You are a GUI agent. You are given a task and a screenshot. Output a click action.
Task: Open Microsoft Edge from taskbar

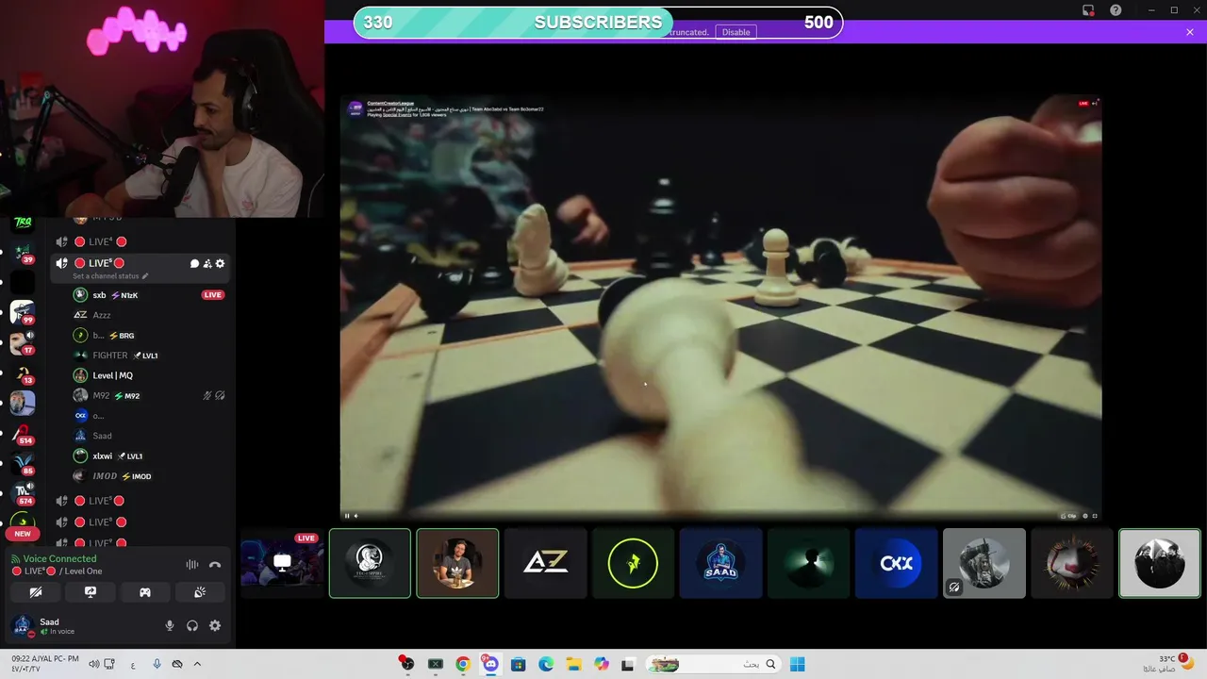click(x=546, y=664)
